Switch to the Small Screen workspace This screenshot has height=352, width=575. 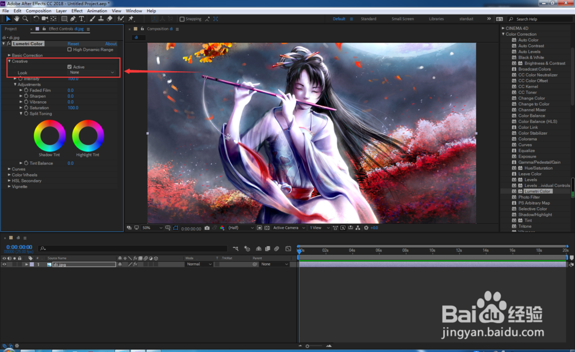point(402,19)
